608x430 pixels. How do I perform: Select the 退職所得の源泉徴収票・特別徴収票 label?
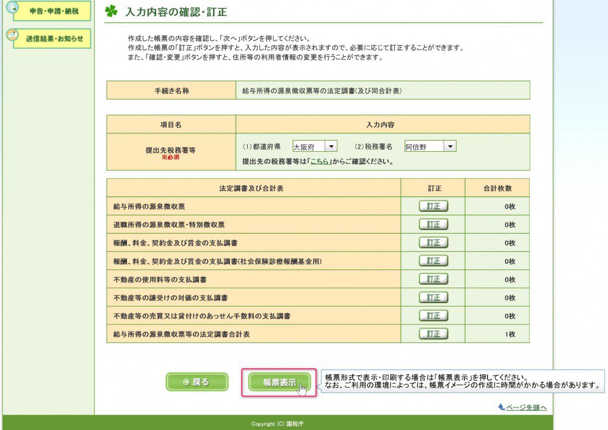point(169,225)
